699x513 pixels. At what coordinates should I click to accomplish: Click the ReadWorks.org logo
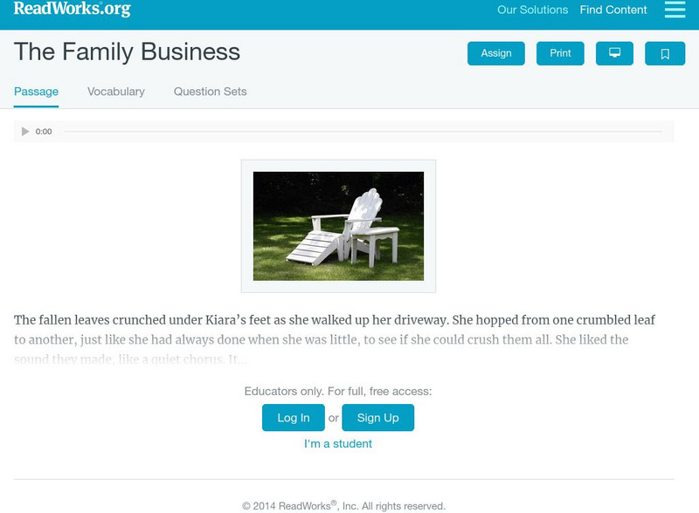pos(72,10)
